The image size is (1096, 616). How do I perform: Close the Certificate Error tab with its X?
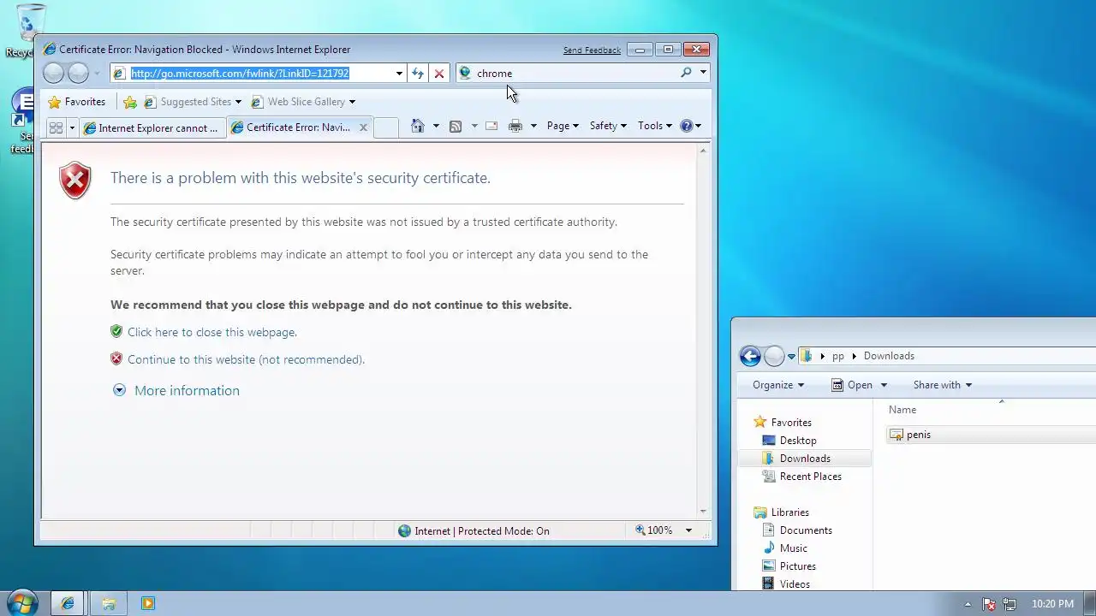click(363, 127)
